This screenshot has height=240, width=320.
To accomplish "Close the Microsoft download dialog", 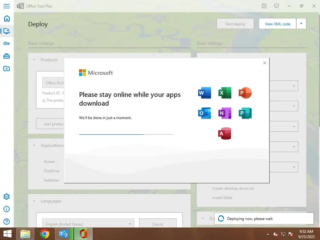I will pyautogui.click(x=265, y=63).
